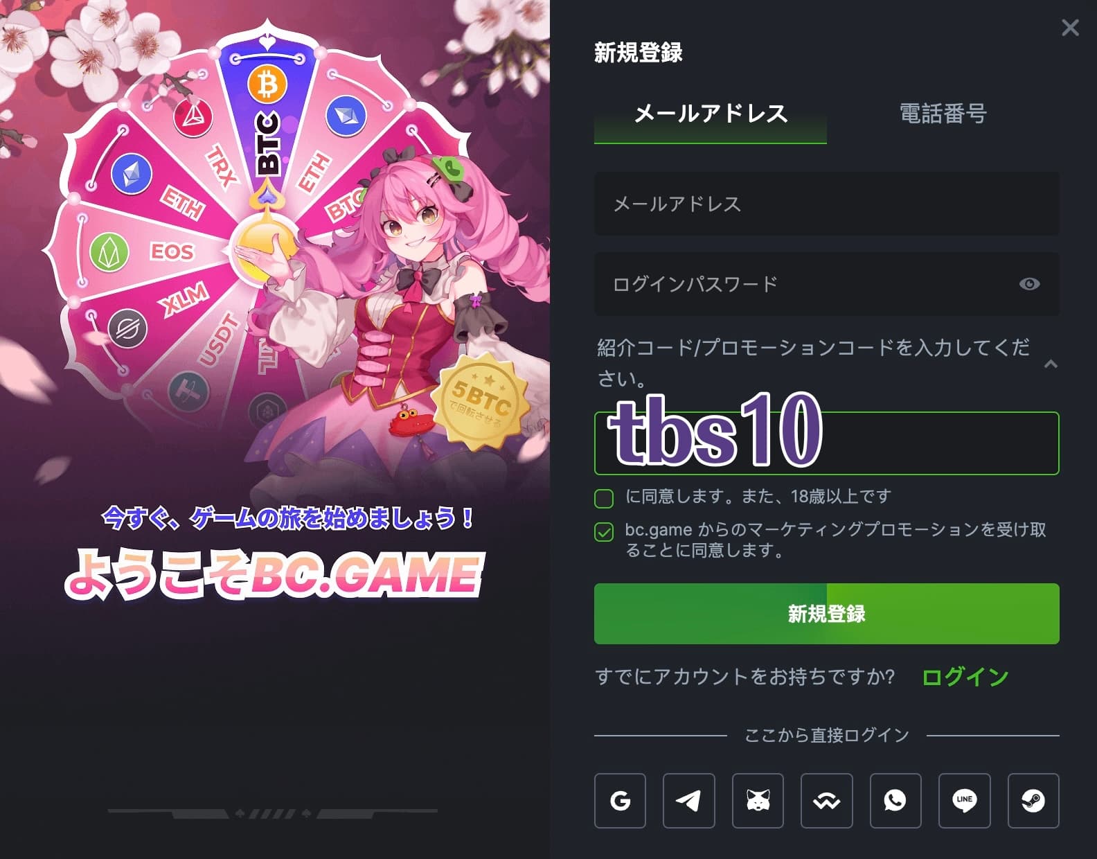Choose the Telegram login icon
The width and height of the screenshot is (1097, 859).
click(x=688, y=801)
